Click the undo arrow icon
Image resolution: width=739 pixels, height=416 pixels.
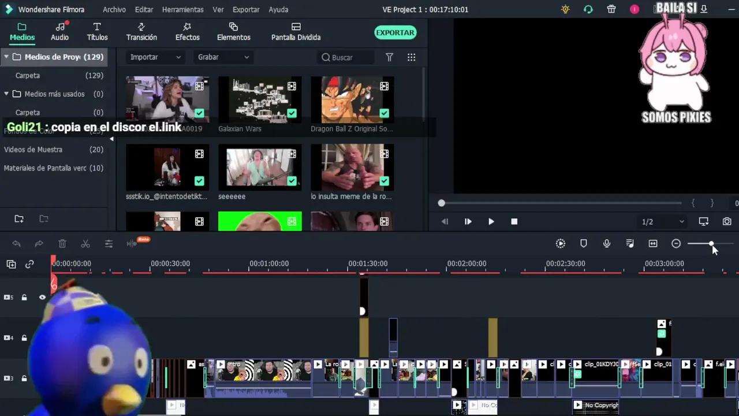coord(16,244)
